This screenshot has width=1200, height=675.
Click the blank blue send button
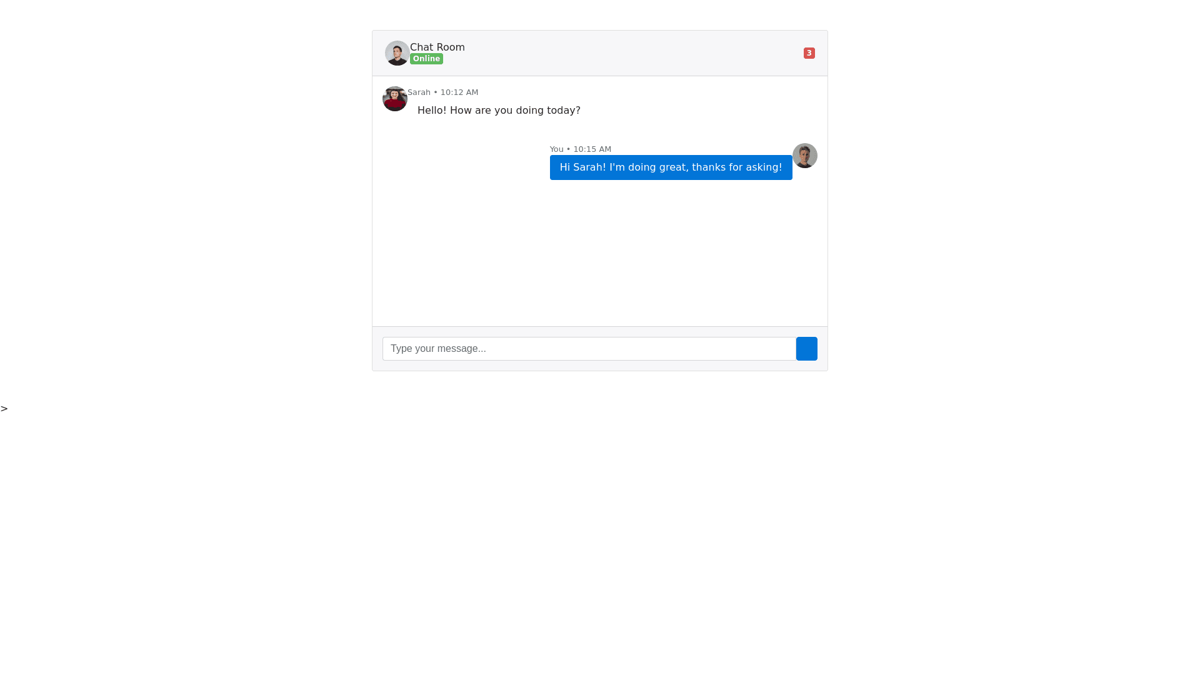(806, 349)
